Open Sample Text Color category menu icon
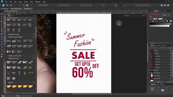This screenshot has width=173, height=97. click(34, 34)
